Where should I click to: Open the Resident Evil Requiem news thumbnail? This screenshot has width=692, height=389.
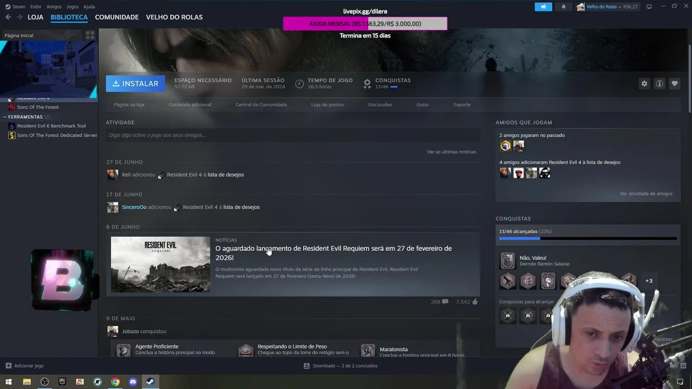pyautogui.click(x=161, y=264)
